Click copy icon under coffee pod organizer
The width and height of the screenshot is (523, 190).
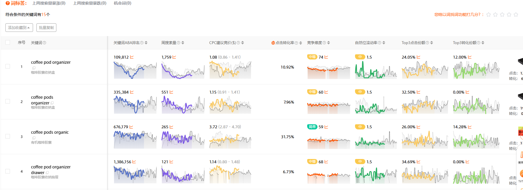click(x=34, y=68)
